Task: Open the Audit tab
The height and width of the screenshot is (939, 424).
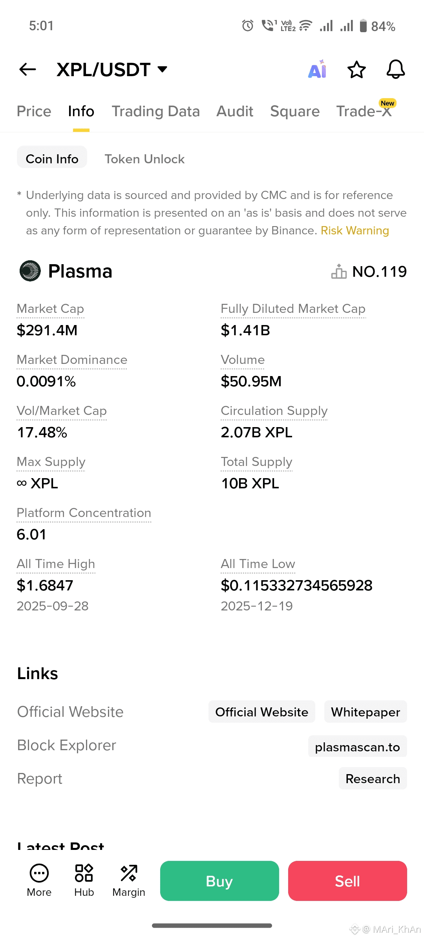Action: point(235,111)
